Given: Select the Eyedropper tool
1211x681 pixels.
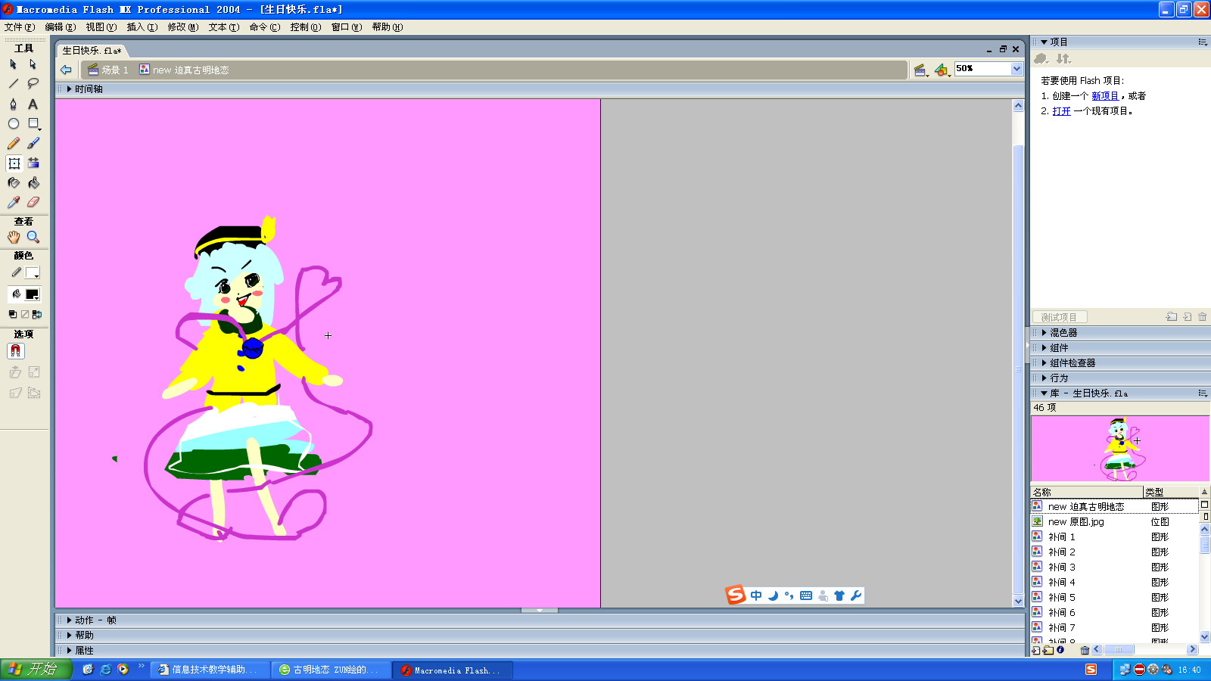Looking at the screenshot, I should [14, 202].
